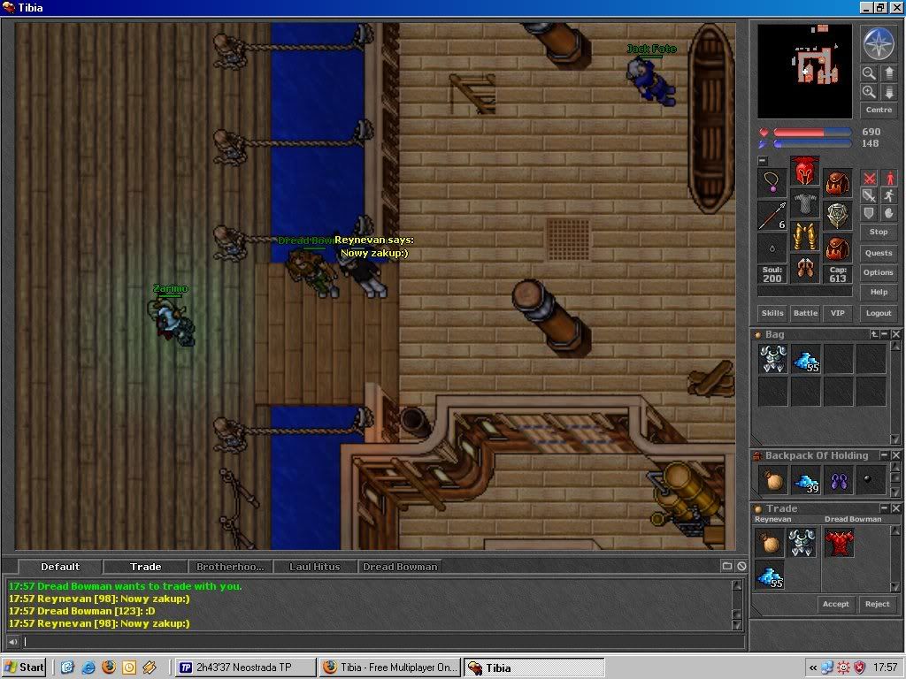Minimize the Trade window
The width and height of the screenshot is (906, 679).
tap(884, 508)
